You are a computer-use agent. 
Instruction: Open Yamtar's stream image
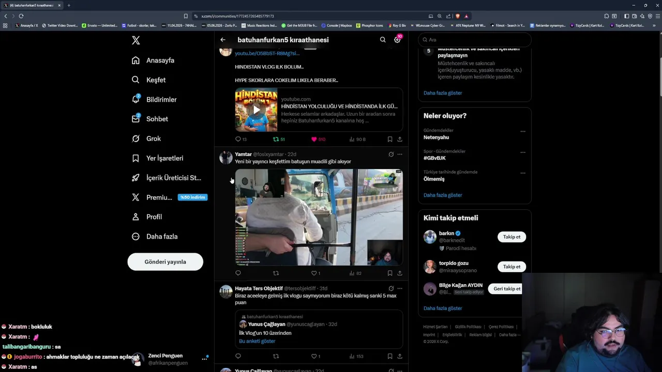[x=319, y=217]
